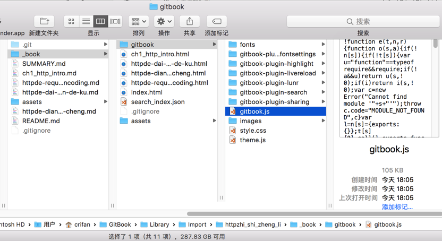Expand the _book folder arrow

coord(105,54)
